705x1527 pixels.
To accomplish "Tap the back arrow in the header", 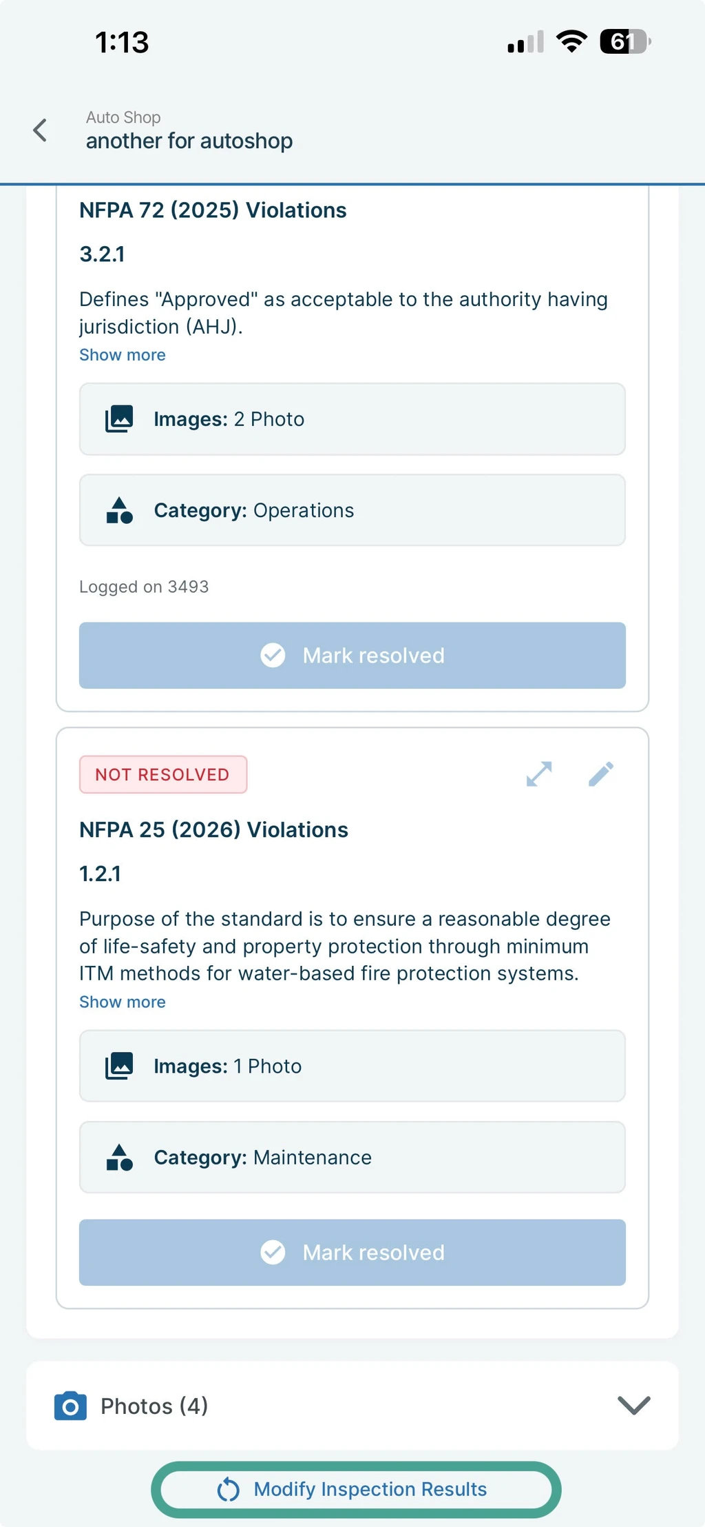I will pyautogui.click(x=40, y=130).
